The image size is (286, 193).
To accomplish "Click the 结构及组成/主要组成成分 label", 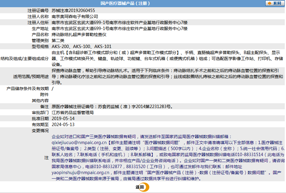I will pyautogui.click(x=25, y=59).
